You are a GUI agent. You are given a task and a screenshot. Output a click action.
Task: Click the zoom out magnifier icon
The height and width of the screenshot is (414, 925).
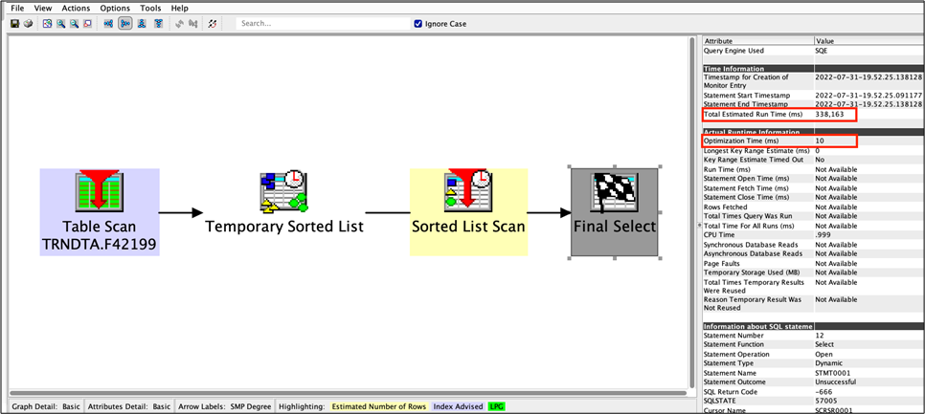75,23
